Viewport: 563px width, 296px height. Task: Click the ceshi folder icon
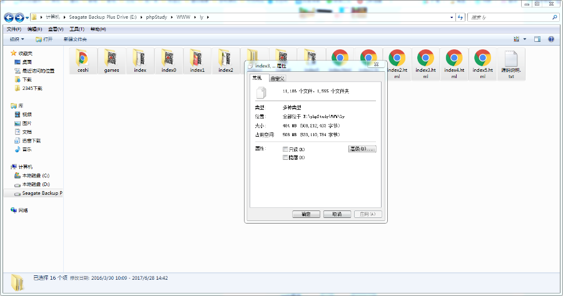tap(83, 58)
